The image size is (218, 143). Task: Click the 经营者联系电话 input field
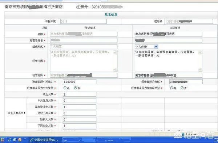point(186,82)
